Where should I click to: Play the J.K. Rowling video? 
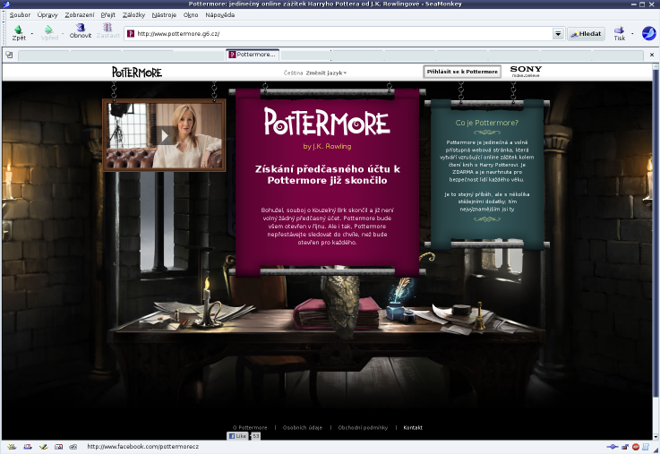(x=164, y=135)
